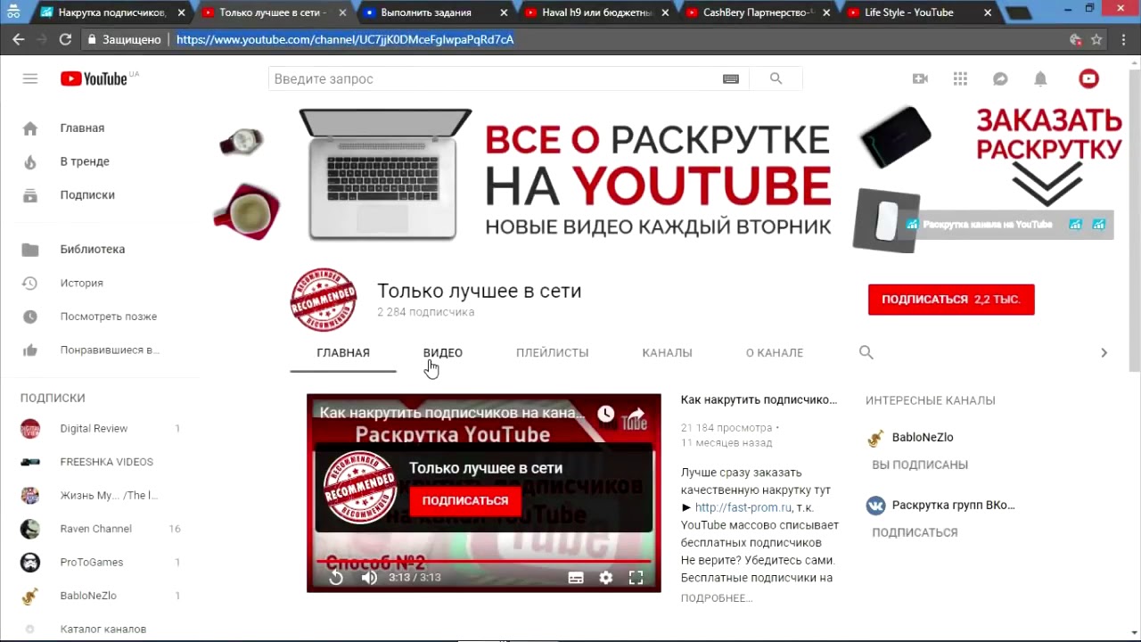
Task: Click the Раскрутка канала на YouTube banner link
Action: coord(988,225)
